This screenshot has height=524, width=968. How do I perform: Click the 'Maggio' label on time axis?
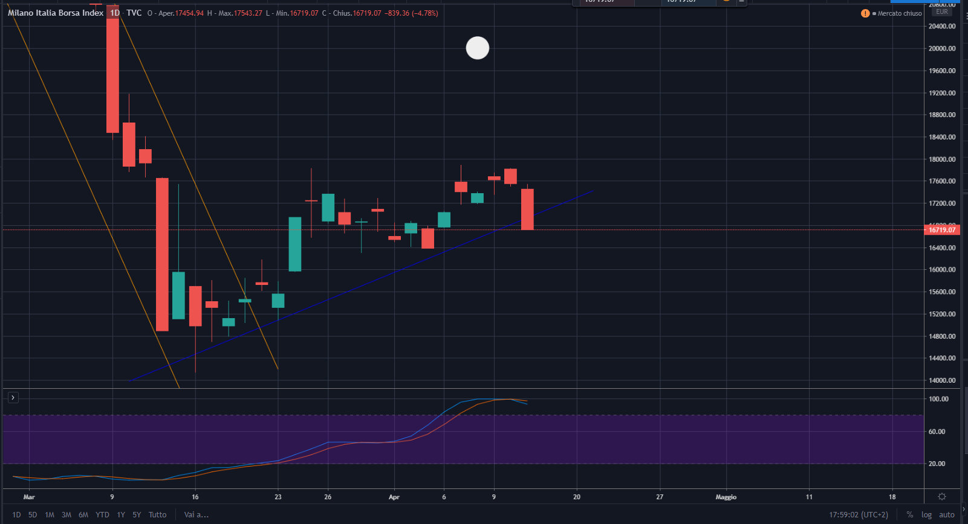click(726, 497)
